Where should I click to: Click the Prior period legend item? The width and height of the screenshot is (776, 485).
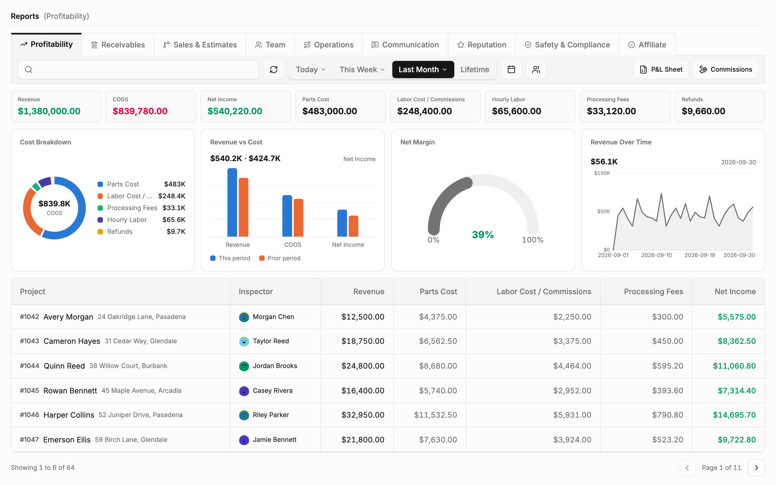pos(280,258)
